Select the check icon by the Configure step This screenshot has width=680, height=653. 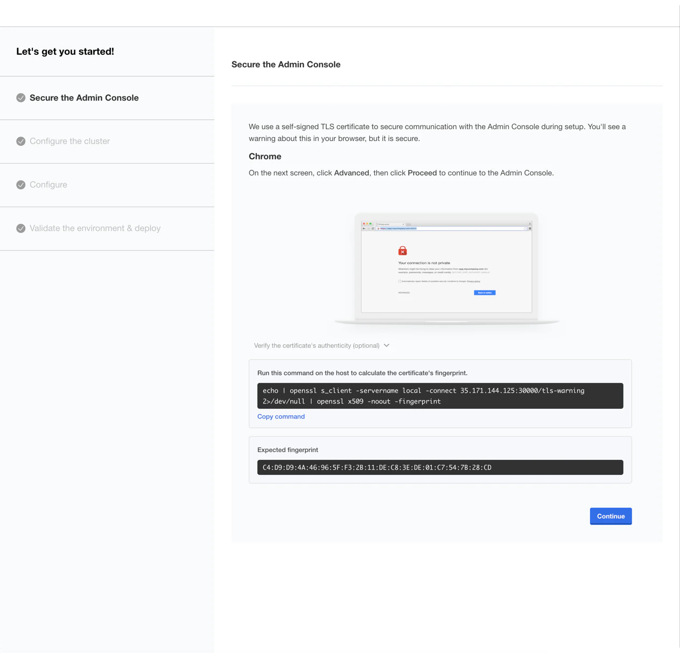20,184
